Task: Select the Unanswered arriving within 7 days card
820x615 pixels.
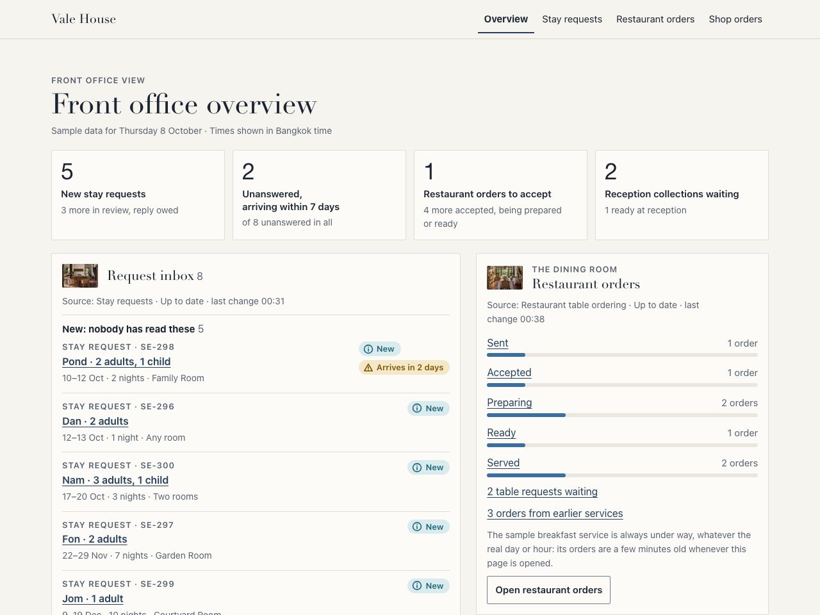Action: 319,195
